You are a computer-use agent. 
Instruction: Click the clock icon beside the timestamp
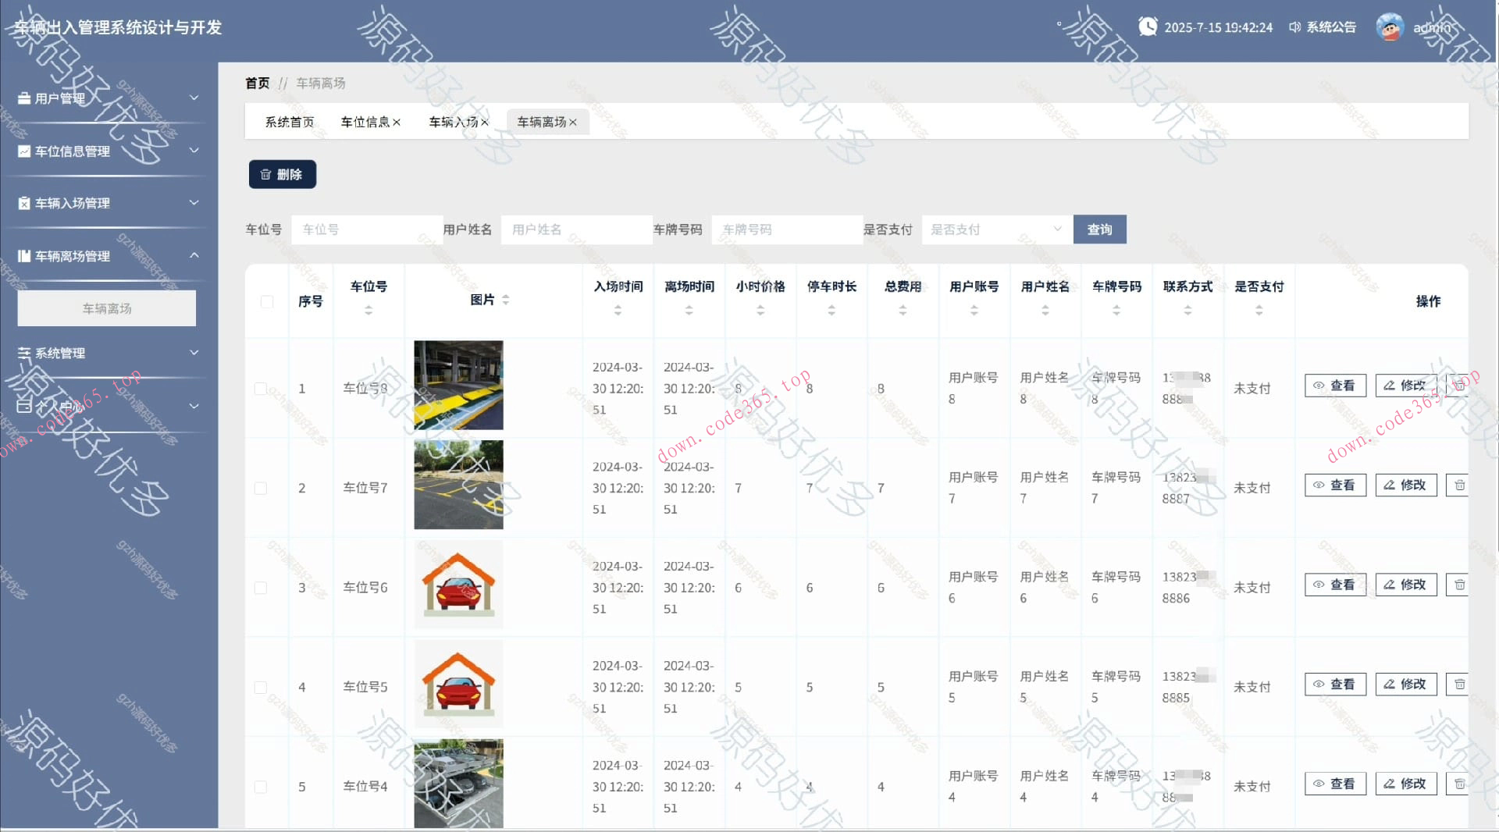pos(1147,26)
